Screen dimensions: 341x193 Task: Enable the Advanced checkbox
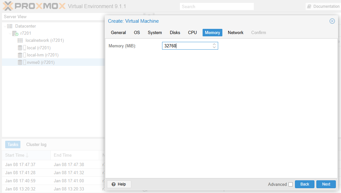click(x=290, y=185)
